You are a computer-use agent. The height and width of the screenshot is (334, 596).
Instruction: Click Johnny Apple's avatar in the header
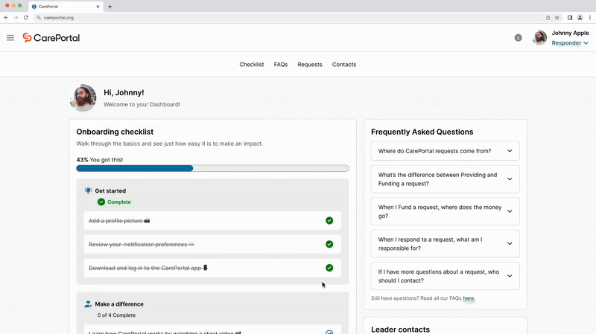click(539, 38)
